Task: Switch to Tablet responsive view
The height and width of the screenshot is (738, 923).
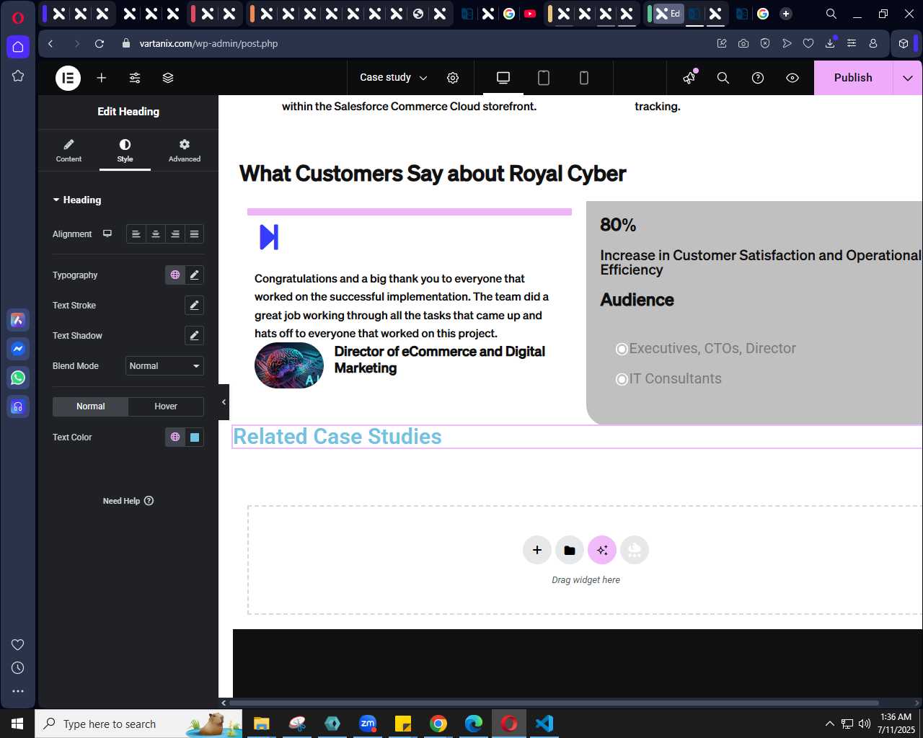Action: (544, 78)
